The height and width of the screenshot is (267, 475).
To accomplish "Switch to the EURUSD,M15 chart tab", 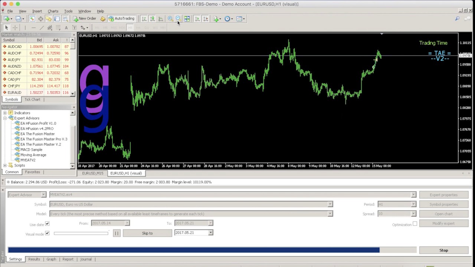I will click(93, 173).
